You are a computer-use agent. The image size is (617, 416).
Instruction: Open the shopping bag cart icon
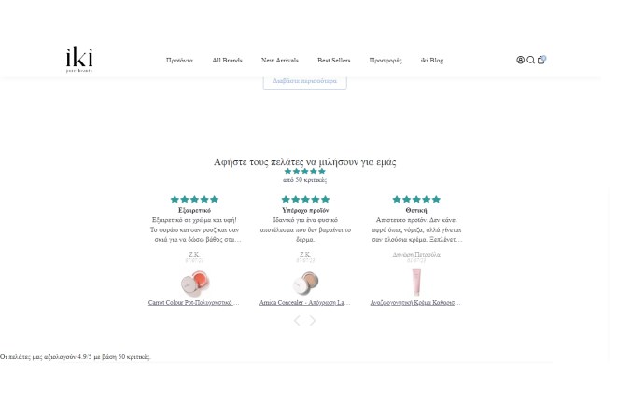541,60
